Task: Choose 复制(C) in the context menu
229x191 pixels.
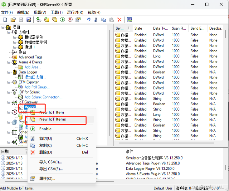Action: pyautogui.click(x=62, y=145)
